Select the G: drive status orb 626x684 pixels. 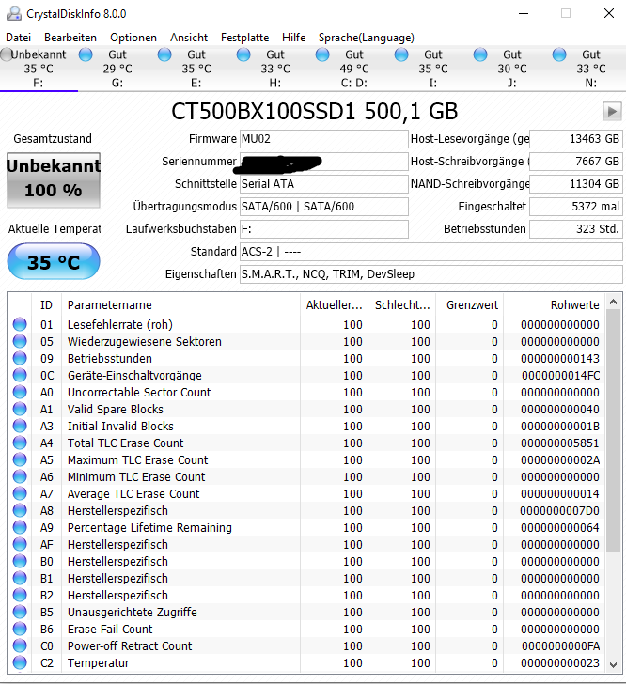[x=86, y=54]
